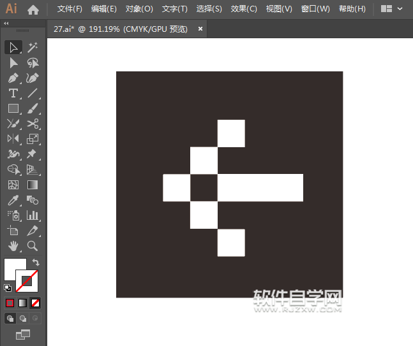This screenshot has width=413, height=346.
Task: Select the Warp tool
Action: (13, 154)
